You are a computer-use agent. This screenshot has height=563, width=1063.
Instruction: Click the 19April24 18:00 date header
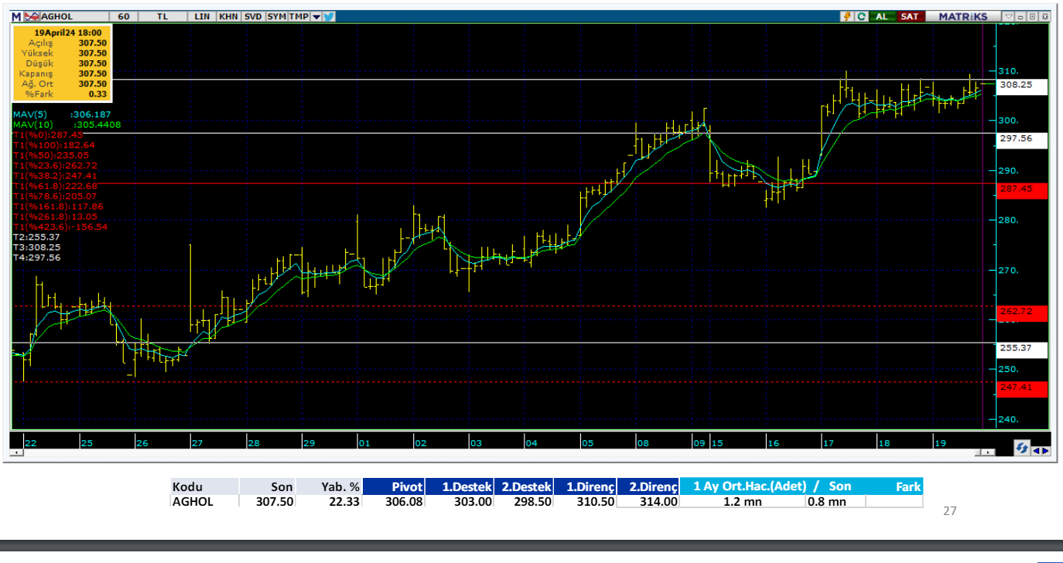point(67,32)
